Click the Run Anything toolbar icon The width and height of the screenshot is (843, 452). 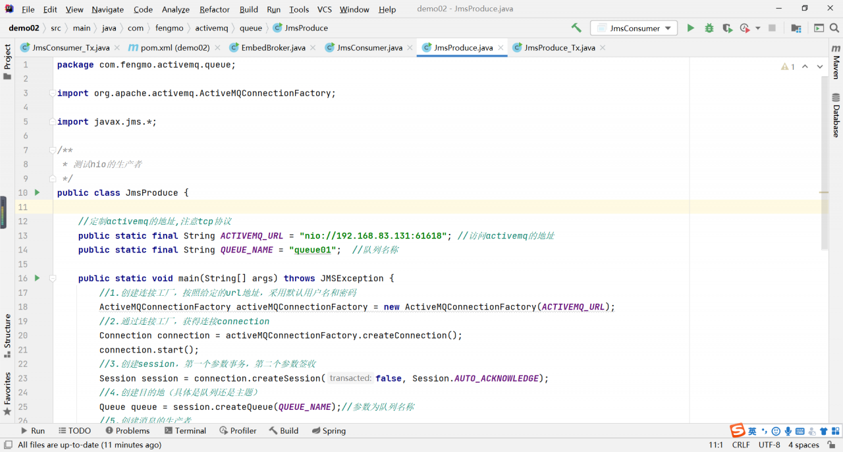click(819, 28)
